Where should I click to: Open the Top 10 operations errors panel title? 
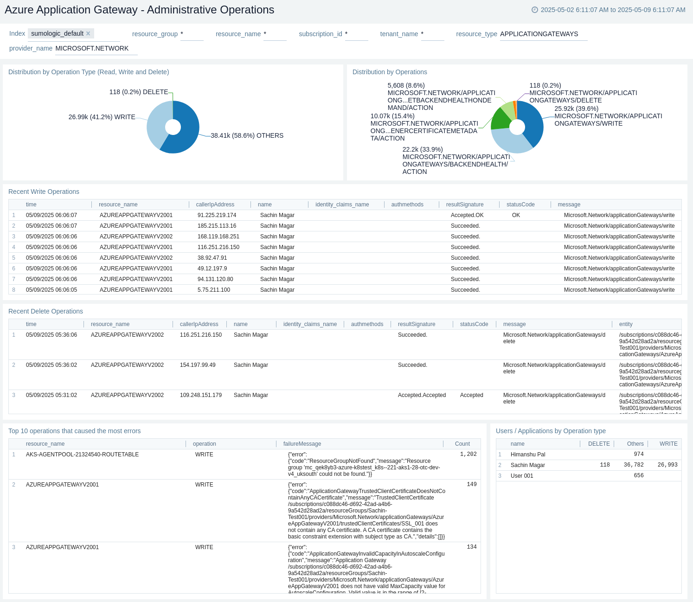point(74,431)
